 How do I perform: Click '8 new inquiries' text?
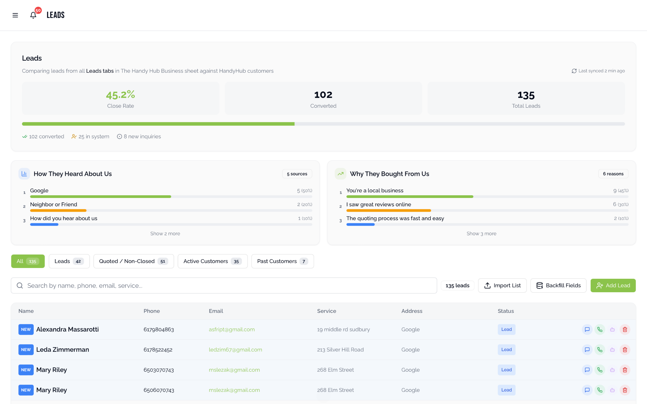(x=142, y=137)
